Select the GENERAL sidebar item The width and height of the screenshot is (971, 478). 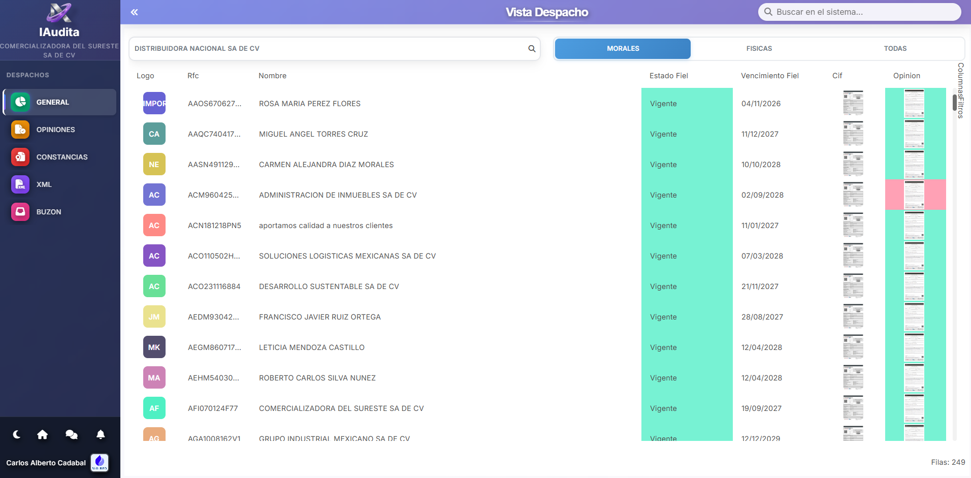[52, 102]
